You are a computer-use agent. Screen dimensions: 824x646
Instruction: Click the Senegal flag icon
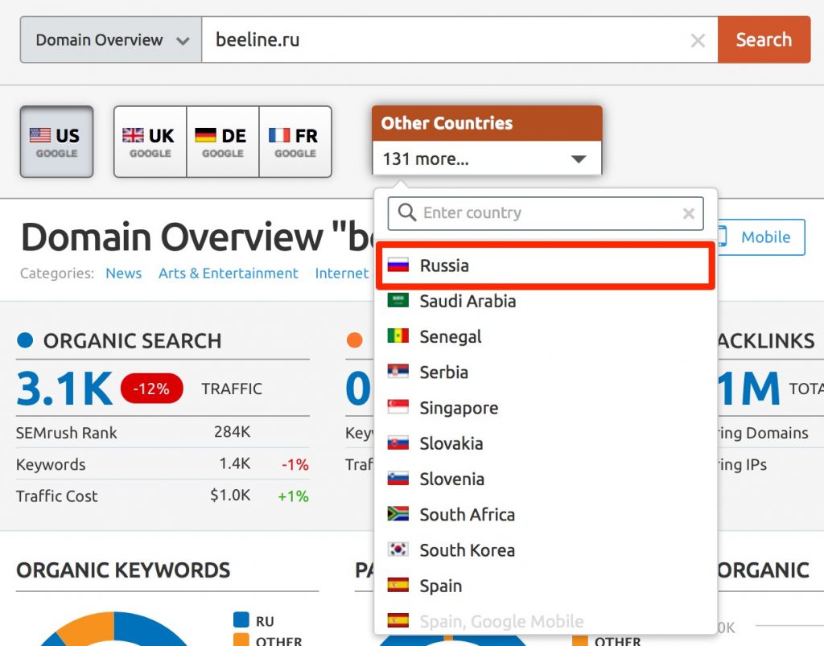tap(398, 335)
